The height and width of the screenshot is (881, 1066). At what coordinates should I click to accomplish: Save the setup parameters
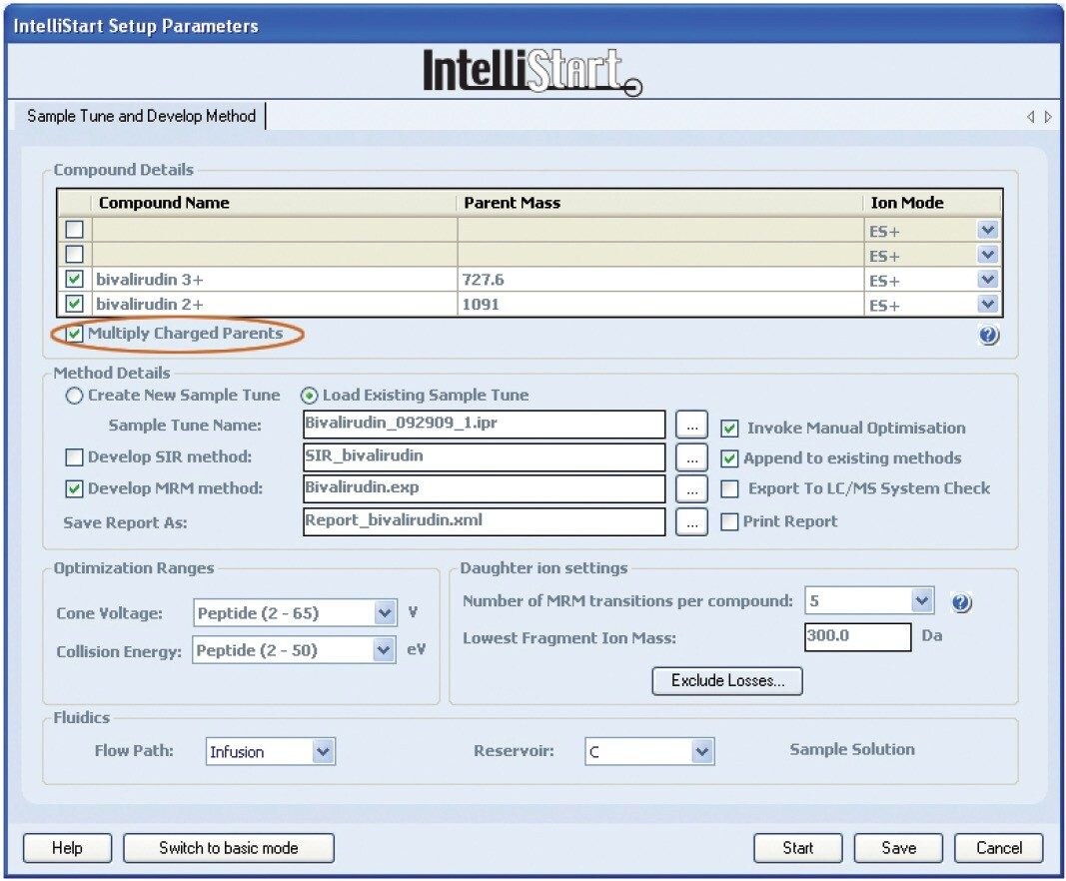[898, 848]
